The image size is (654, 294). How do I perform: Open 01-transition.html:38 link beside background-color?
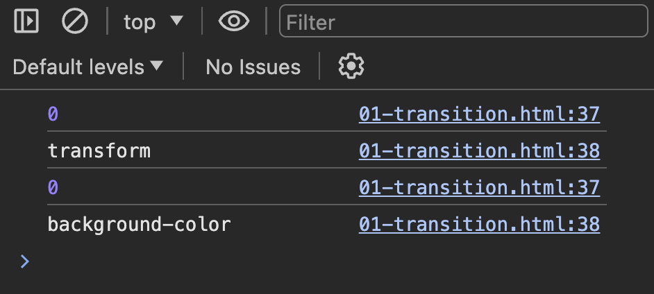coord(479,224)
